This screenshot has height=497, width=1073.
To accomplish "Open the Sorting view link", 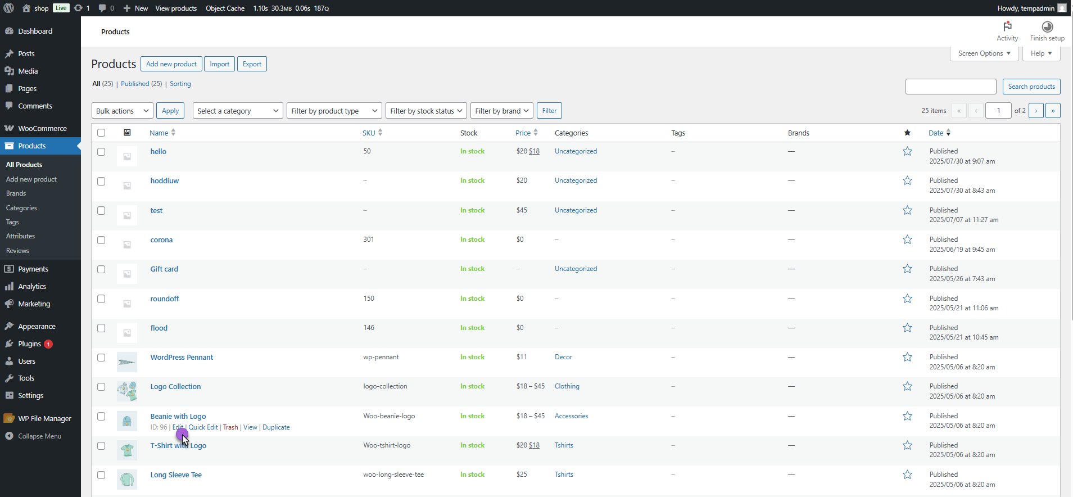I will (180, 84).
